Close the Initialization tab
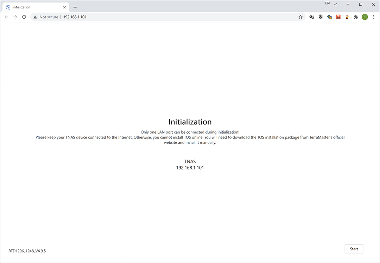The width and height of the screenshot is (380, 263). (x=64, y=7)
